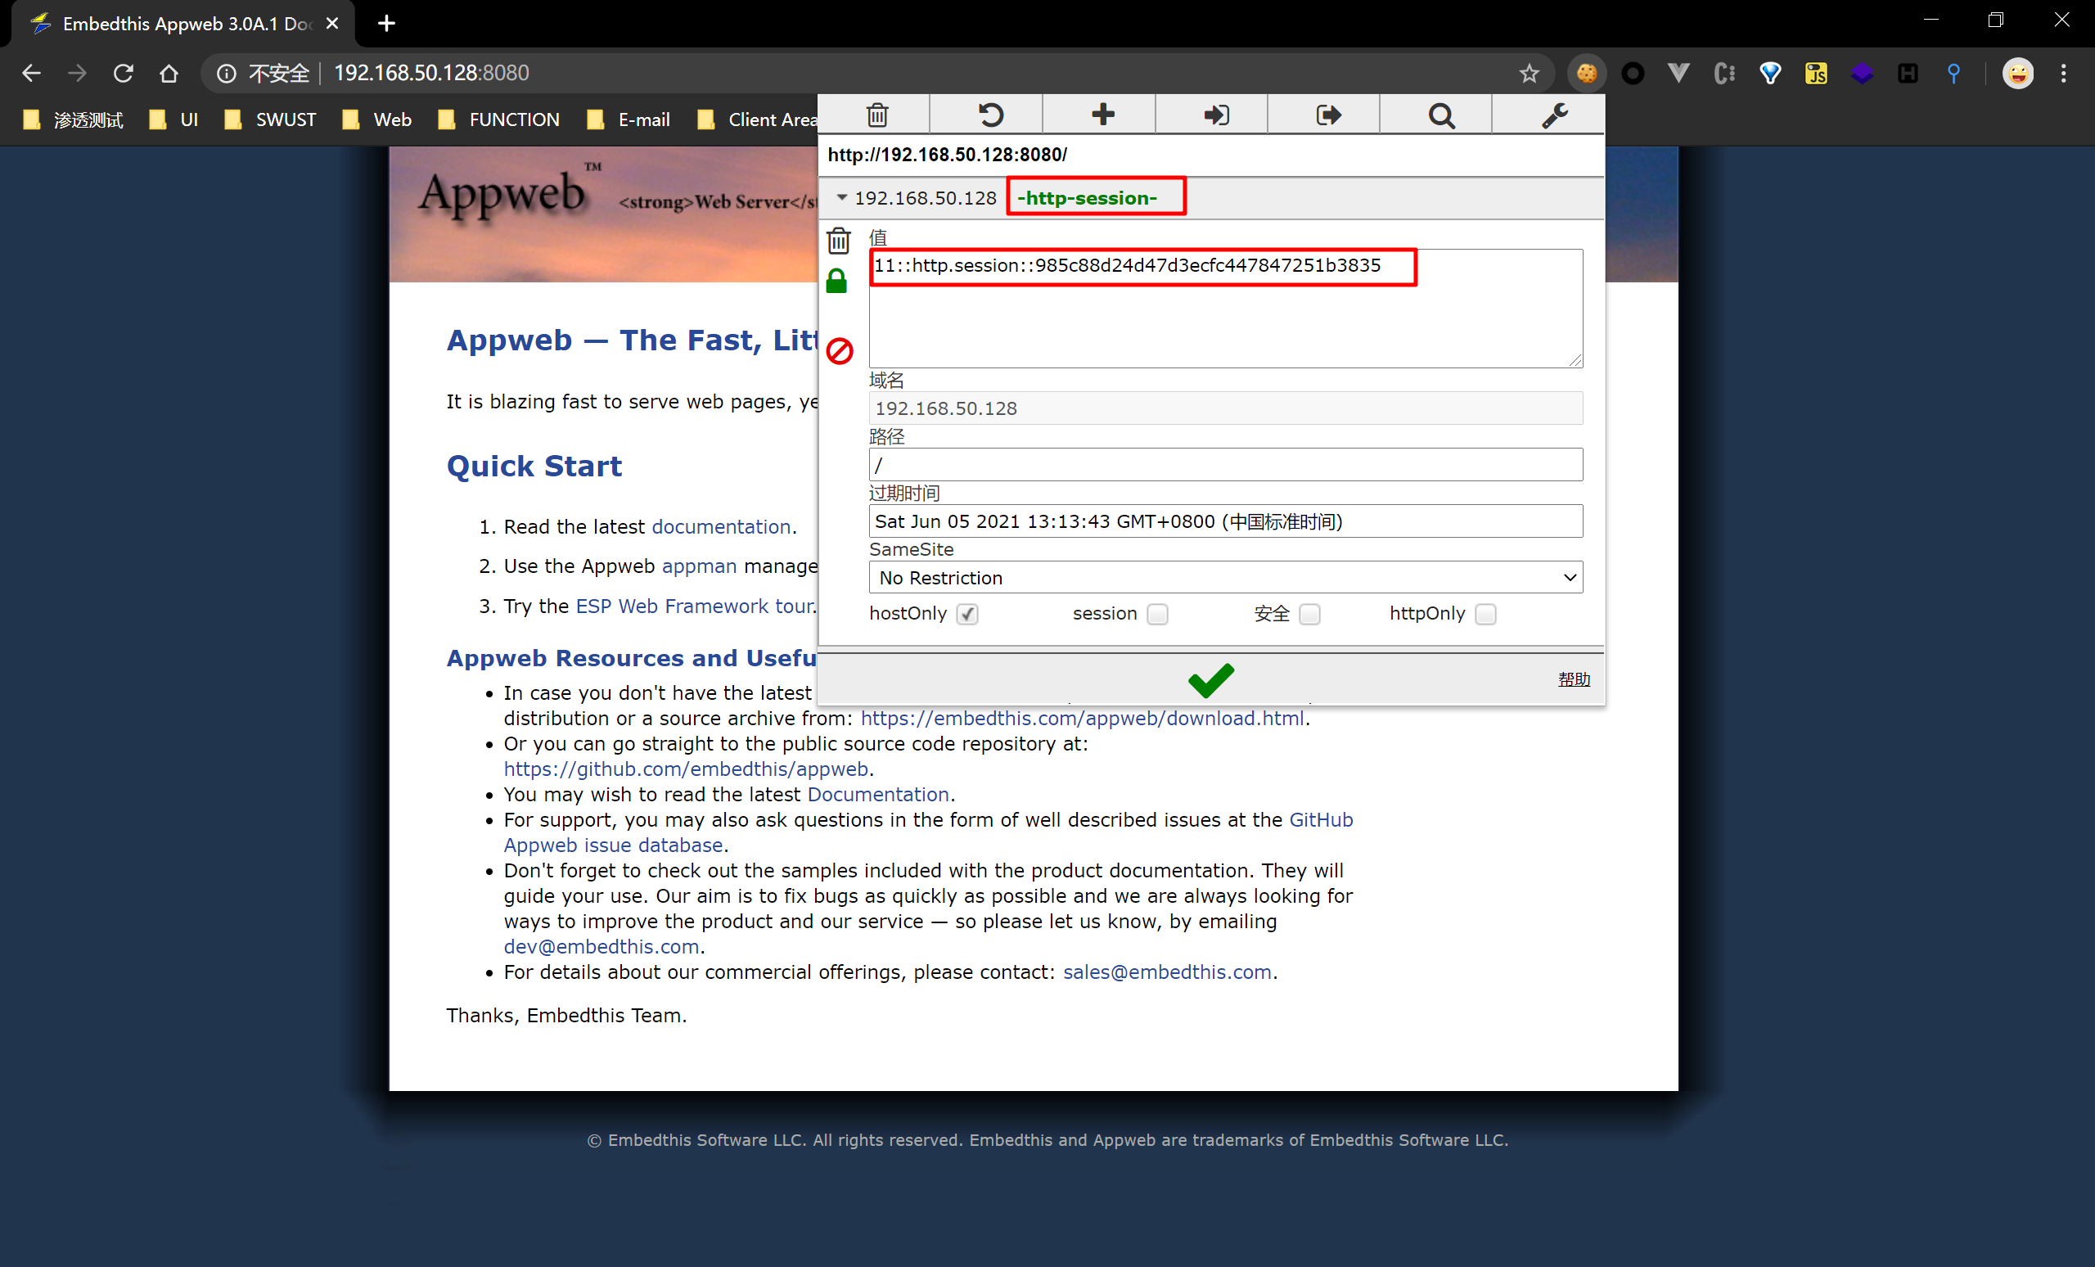Toggle the httpOnly checkbox
The height and width of the screenshot is (1267, 2095).
1485,614
